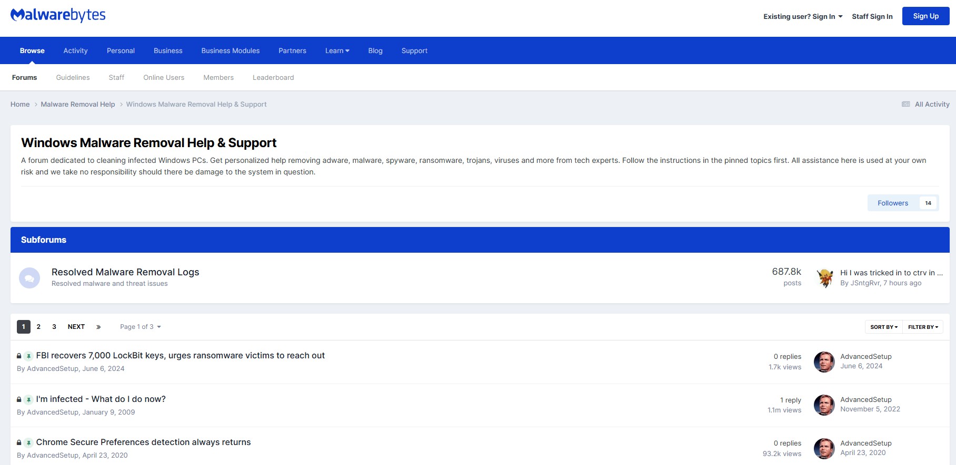Click the November 5, 2022 last-post date
This screenshot has width=956, height=465.
click(x=870, y=409)
